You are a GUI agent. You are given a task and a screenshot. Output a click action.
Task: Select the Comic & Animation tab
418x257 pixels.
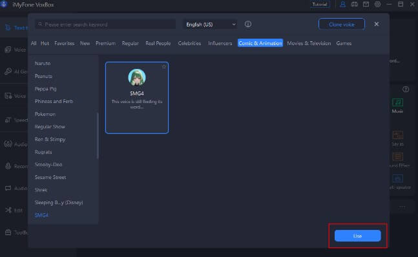click(x=260, y=43)
